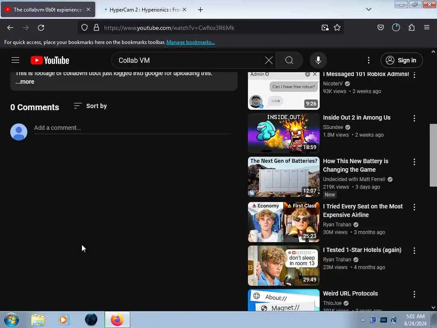Run search with the magnifier button
Viewport: 437px width, 328px height.
[289, 60]
